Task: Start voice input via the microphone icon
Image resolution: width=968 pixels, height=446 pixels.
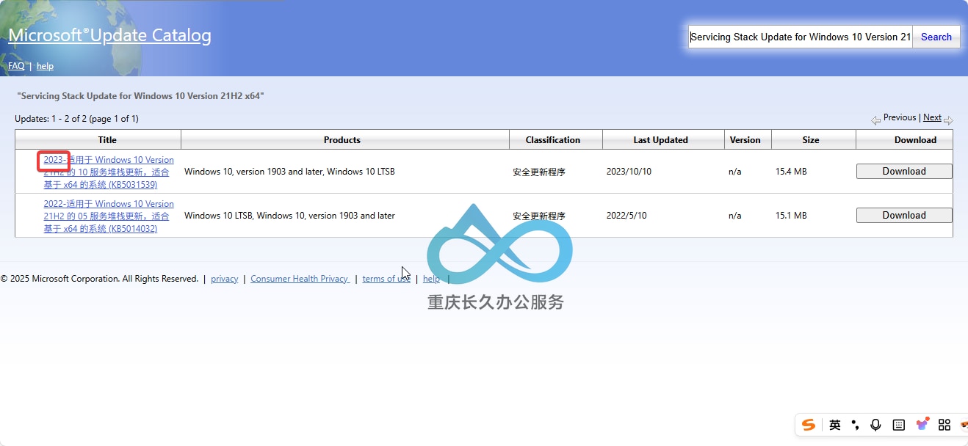Action: (875, 425)
